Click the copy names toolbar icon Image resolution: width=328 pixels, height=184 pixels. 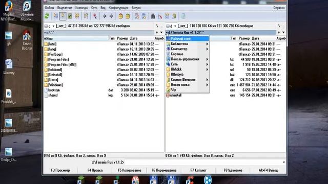(174, 16)
